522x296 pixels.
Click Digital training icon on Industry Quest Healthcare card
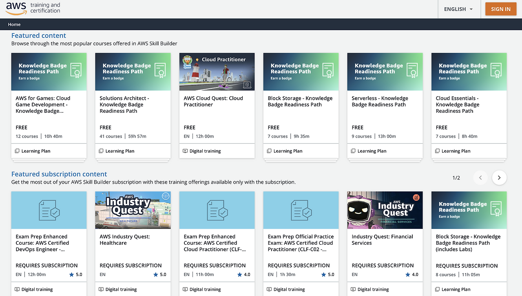coord(101,289)
